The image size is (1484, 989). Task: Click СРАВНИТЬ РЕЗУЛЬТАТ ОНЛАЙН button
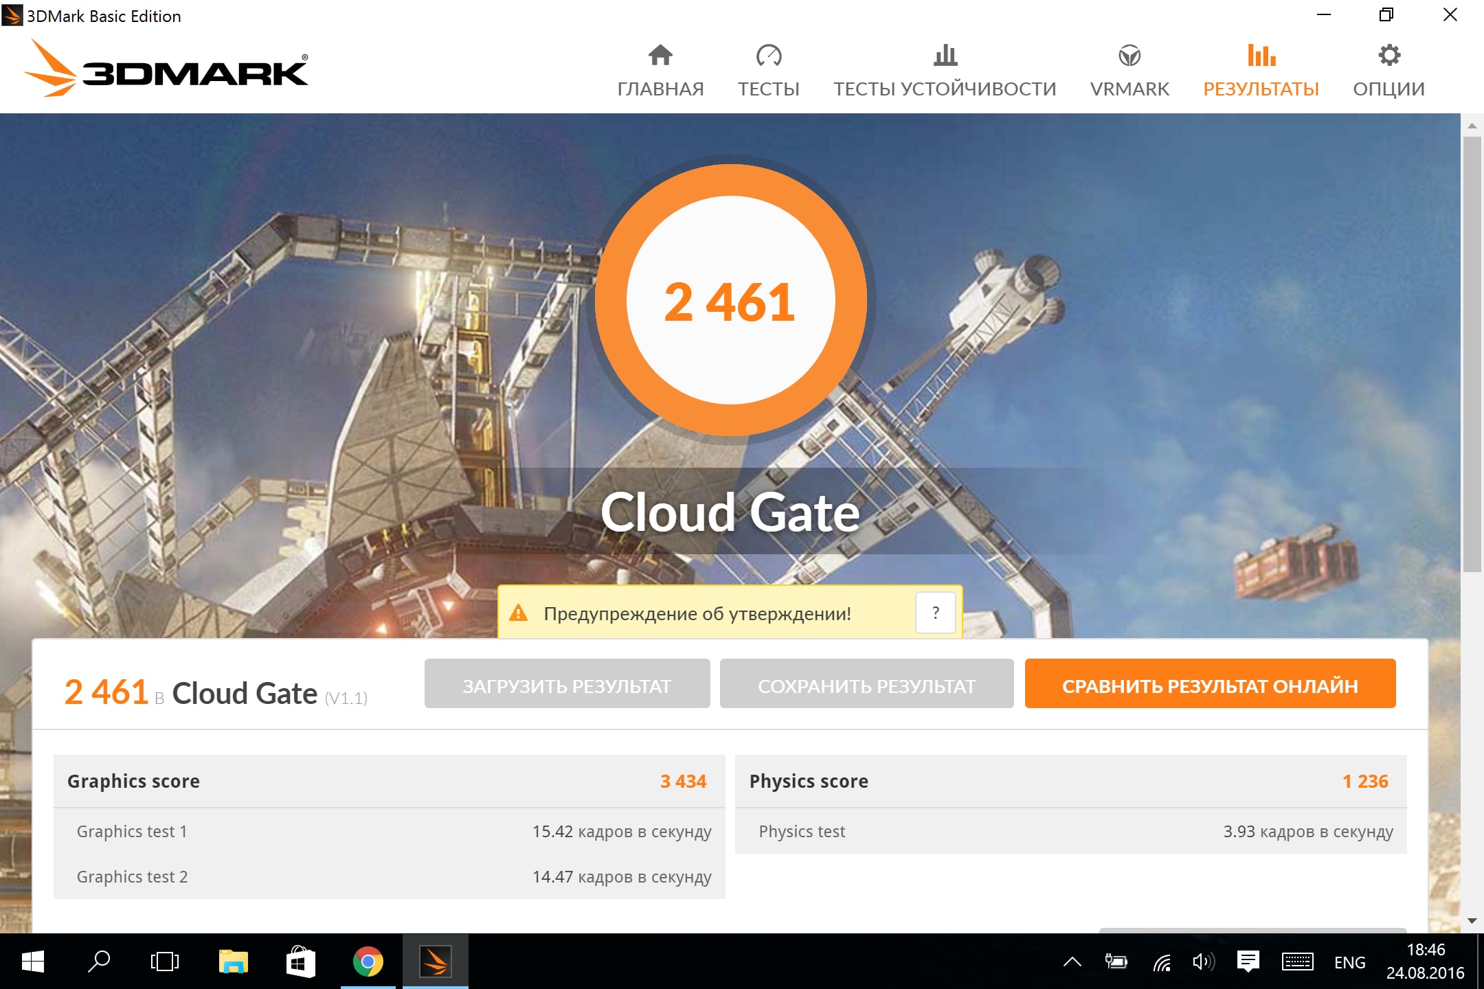pos(1210,683)
